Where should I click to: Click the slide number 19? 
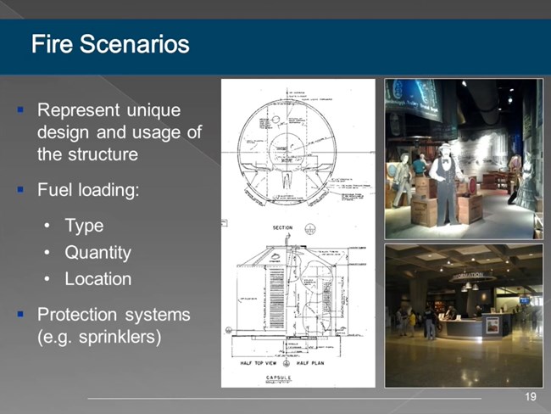531,397
